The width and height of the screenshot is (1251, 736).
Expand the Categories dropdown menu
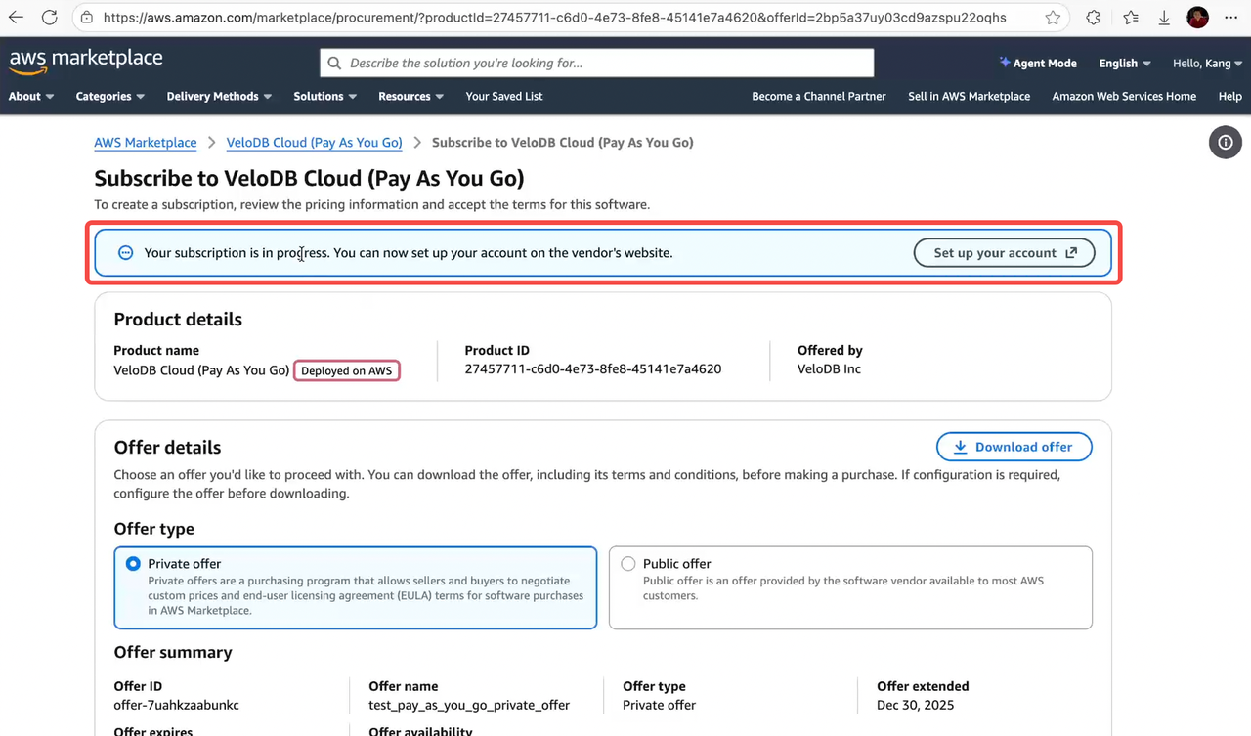point(110,96)
